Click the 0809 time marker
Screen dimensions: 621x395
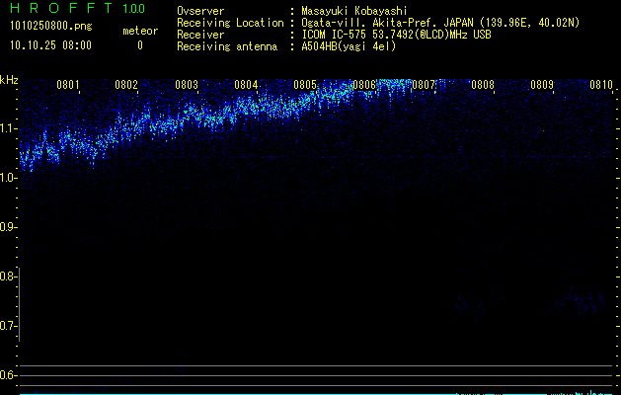point(542,85)
